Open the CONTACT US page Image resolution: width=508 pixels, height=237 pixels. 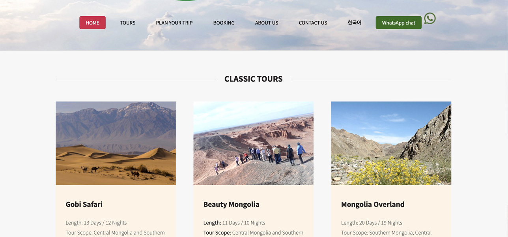pos(313,23)
